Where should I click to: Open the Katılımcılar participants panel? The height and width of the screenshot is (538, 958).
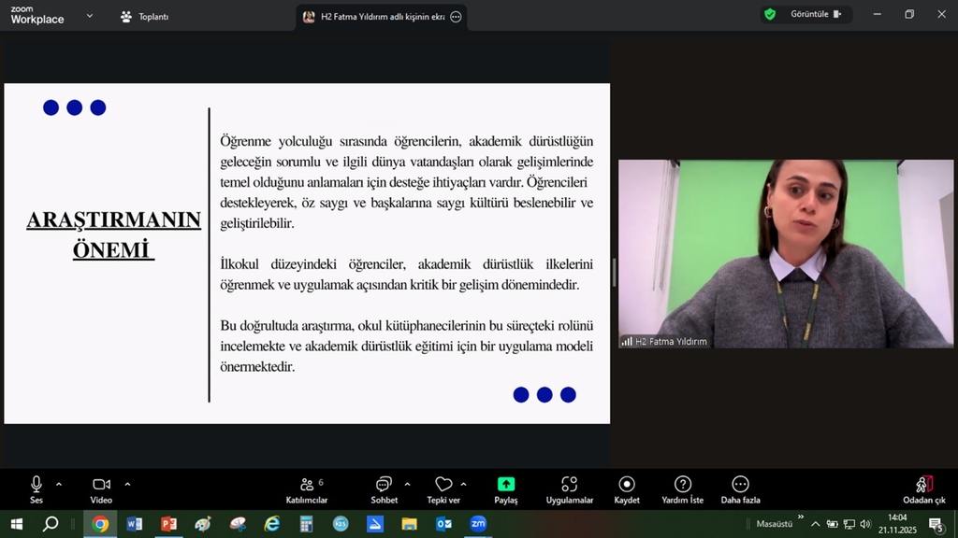coord(307,484)
